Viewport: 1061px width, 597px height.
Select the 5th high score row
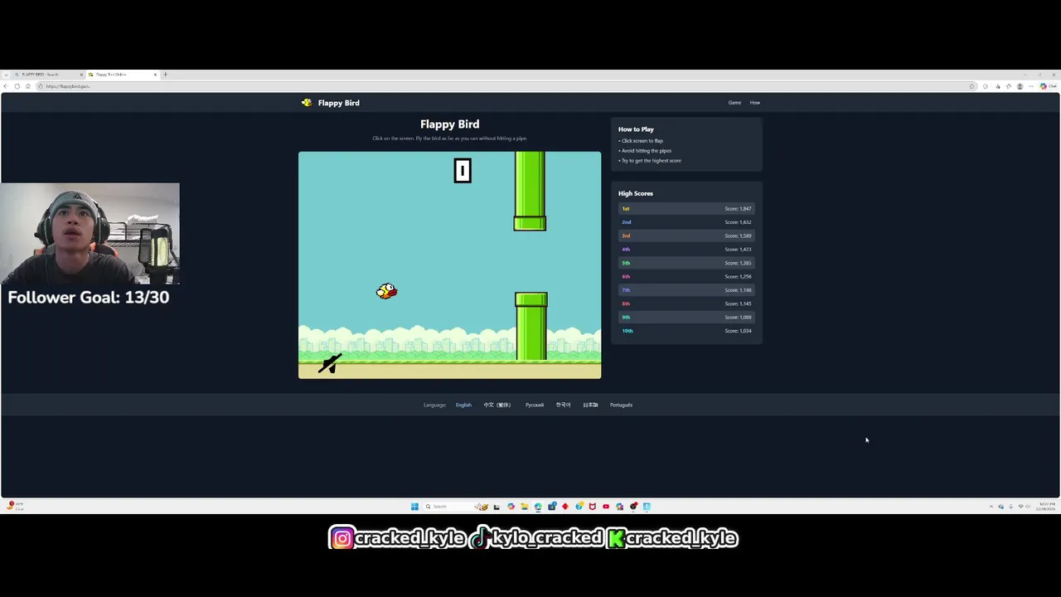(x=686, y=263)
